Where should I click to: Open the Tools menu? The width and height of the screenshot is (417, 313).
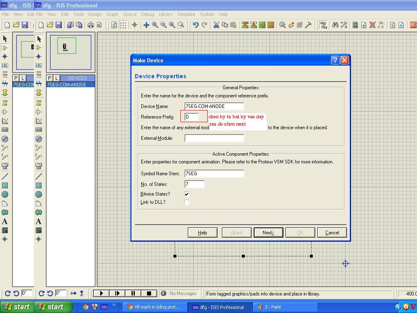(x=79, y=14)
